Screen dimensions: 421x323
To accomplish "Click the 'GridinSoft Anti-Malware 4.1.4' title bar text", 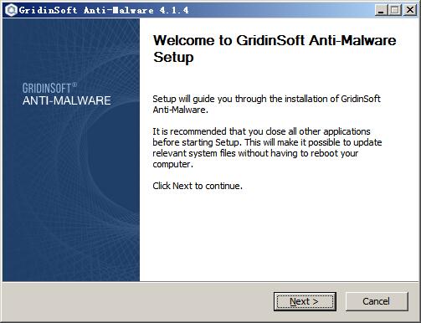I will 104,10.
